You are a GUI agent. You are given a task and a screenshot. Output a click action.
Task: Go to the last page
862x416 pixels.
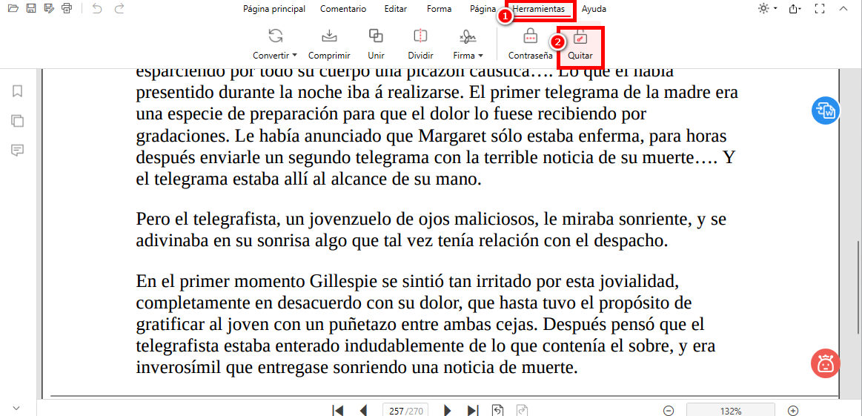[x=472, y=411]
